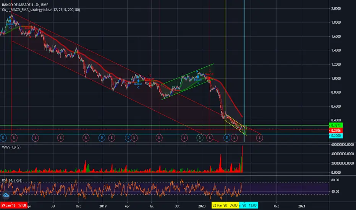Select the WWV_LB (2) indicator label

(x=11, y=147)
